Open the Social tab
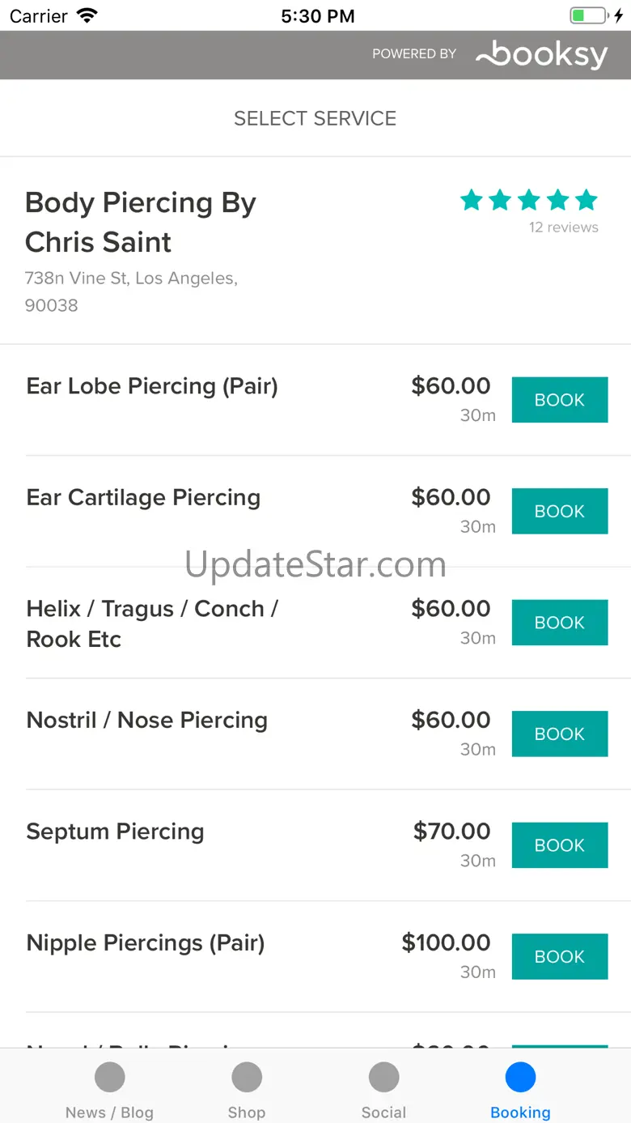631x1123 pixels. click(383, 1090)
